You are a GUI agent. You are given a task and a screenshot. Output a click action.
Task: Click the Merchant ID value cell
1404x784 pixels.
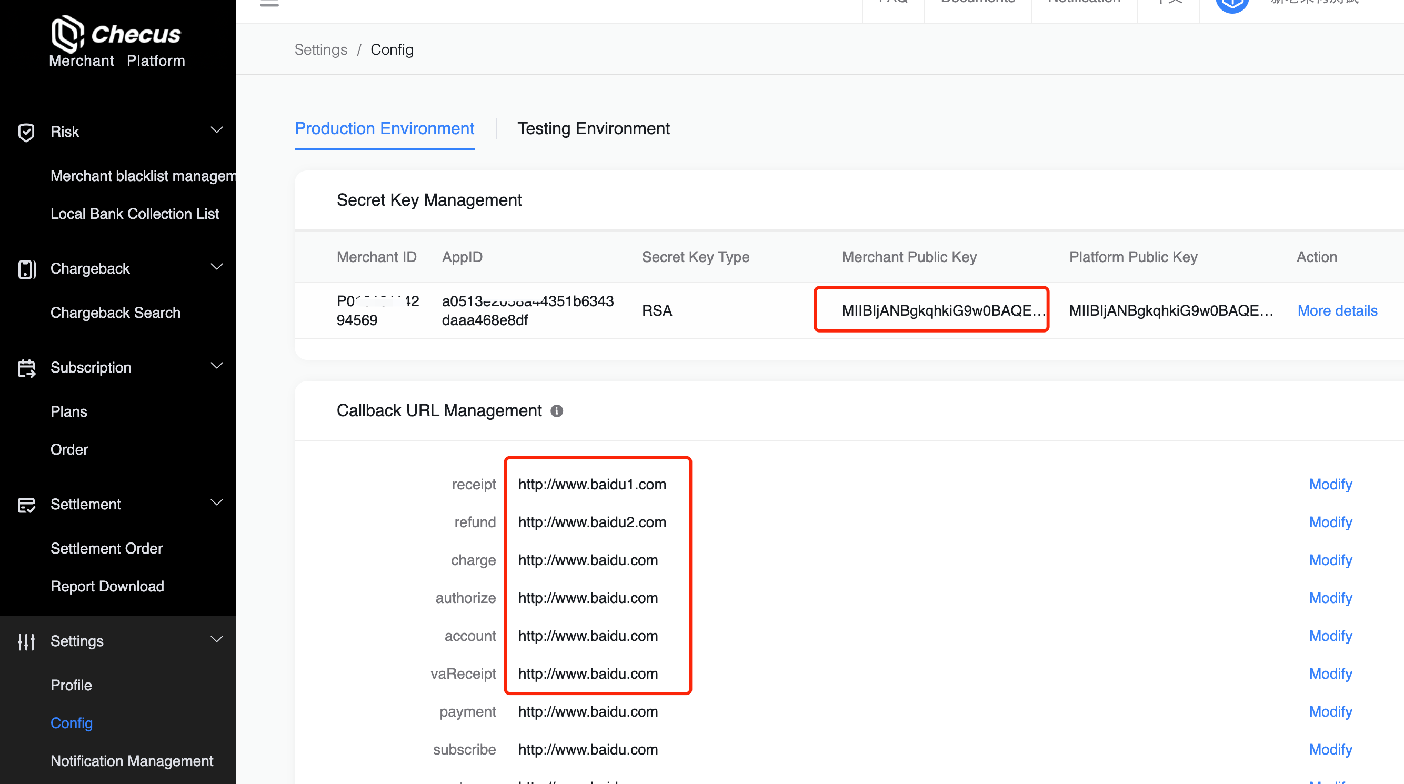[378, 310]
